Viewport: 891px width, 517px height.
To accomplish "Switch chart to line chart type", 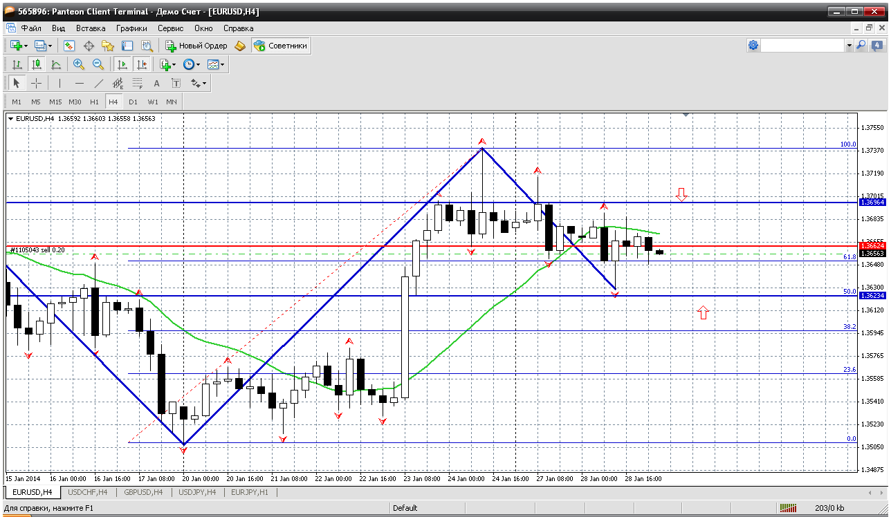I will click(x=56, y=64).
